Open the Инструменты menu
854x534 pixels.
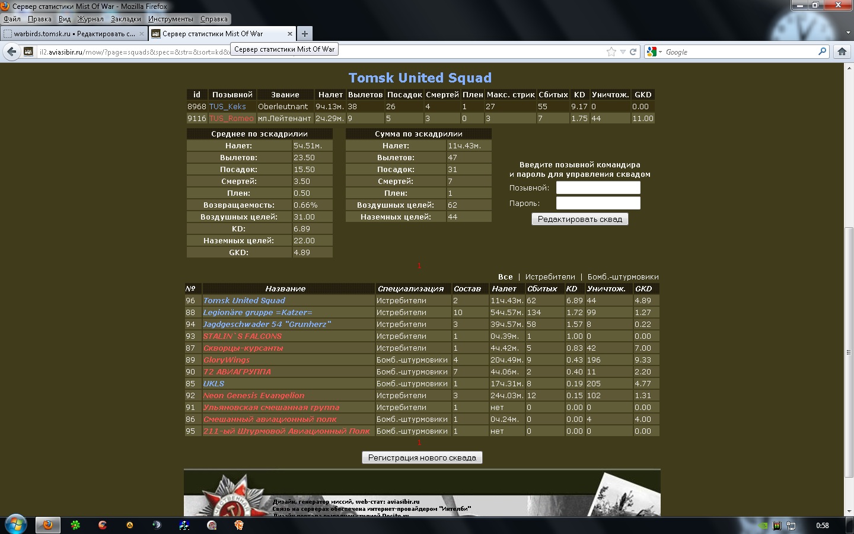pos(171,19)
